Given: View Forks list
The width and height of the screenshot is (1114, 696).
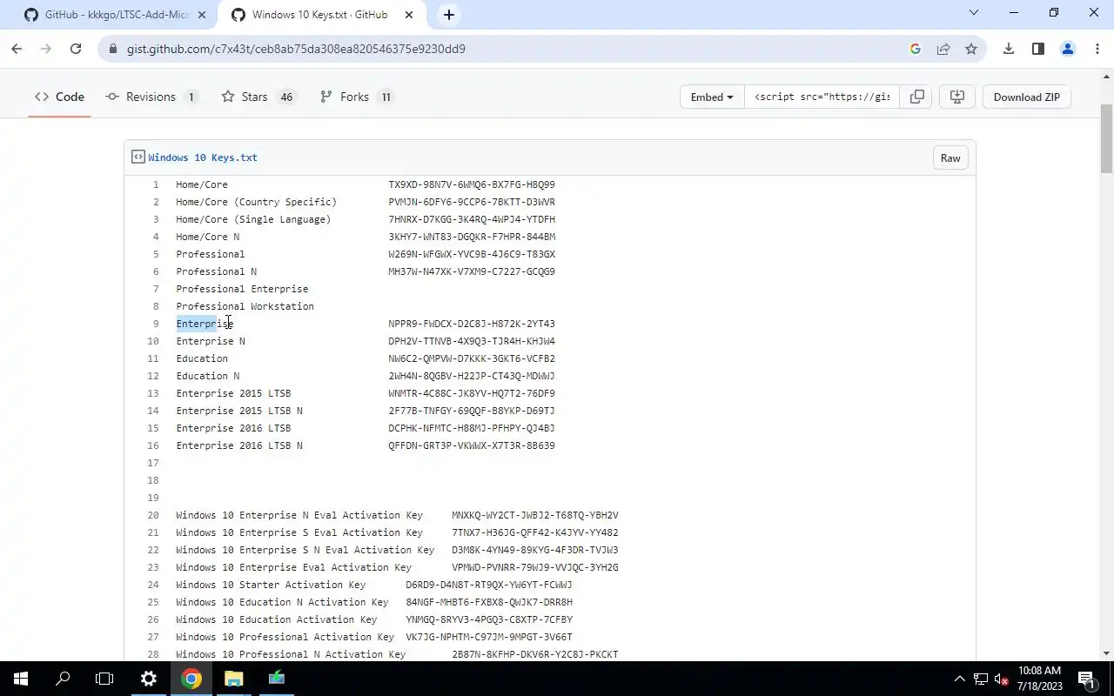Looking at the screenshot, I should tap(358, 97).
